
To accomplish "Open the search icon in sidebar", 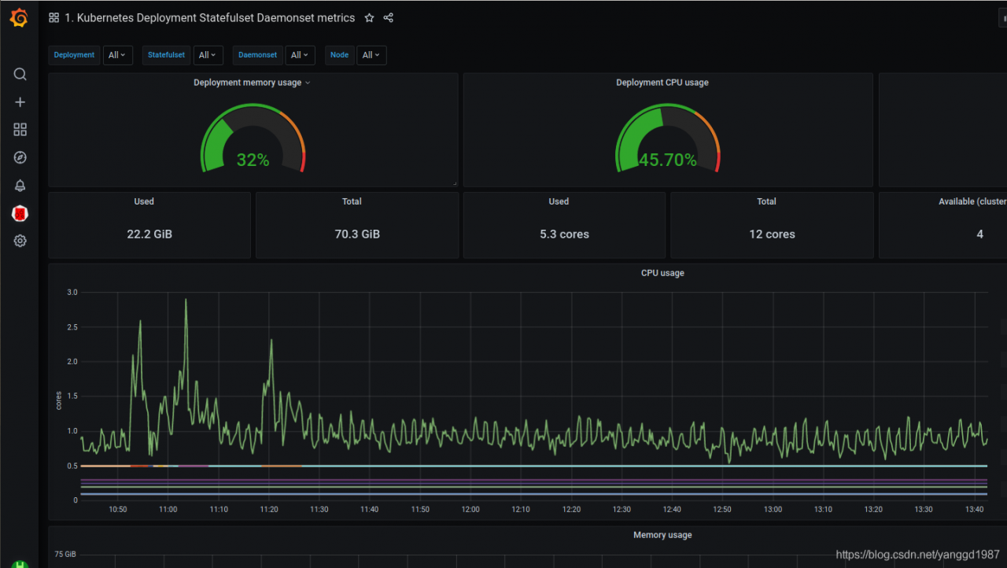I will [20, 74].
